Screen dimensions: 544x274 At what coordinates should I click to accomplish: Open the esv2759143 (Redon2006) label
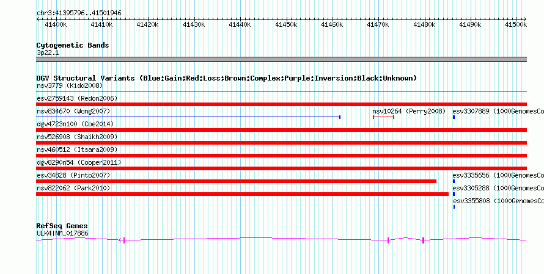(77, 98)
